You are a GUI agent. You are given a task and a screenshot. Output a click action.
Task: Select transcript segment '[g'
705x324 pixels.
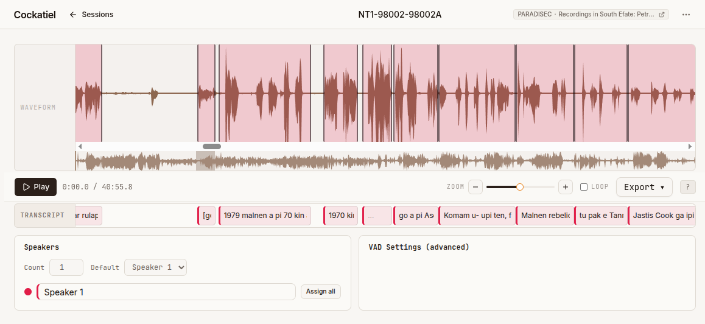pos(206,216)
